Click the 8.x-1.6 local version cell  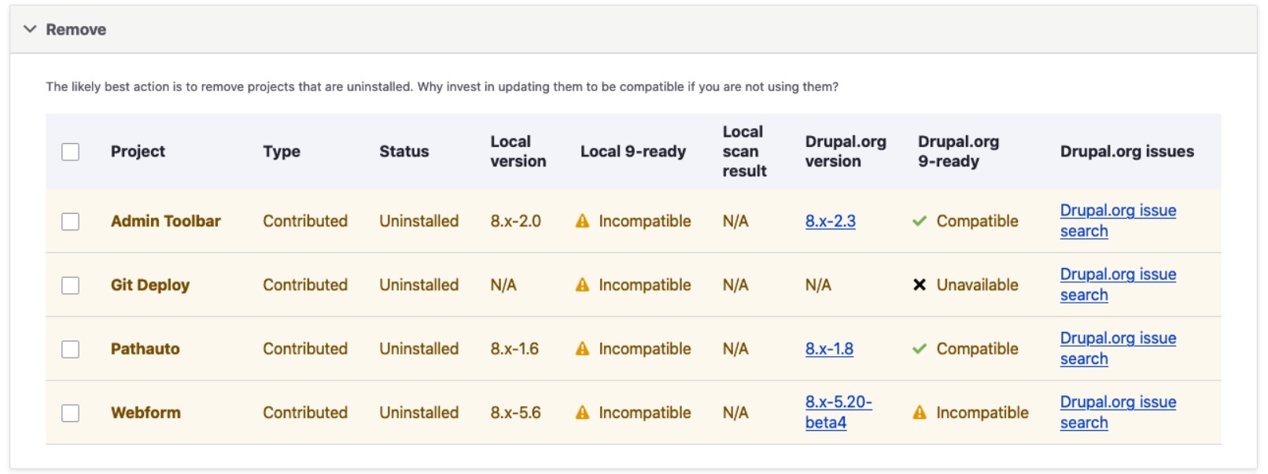click(514, 348)
